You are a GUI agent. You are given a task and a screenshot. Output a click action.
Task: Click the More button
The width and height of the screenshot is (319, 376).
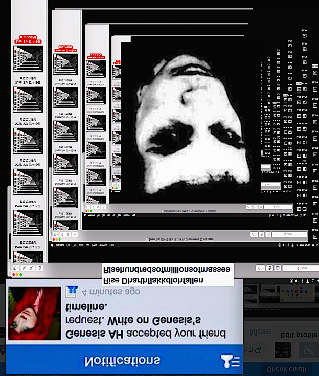click(x=260, y=332)
